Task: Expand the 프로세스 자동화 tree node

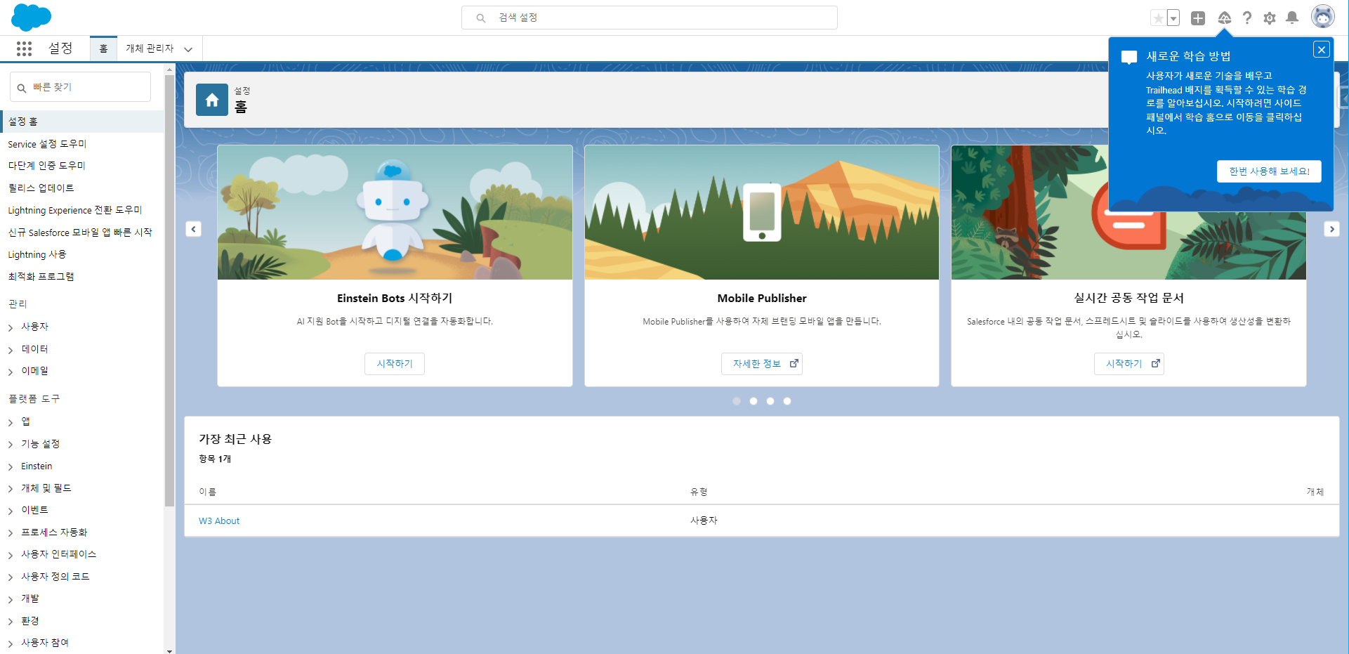Action: (x=11, y=533)
